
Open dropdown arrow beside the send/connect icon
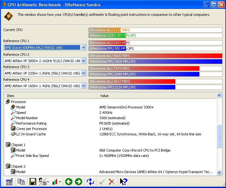pos(48,182)
